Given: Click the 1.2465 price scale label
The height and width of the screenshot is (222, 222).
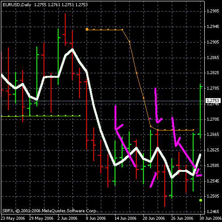Looking at the screenshot, I should tap(213, 212).
